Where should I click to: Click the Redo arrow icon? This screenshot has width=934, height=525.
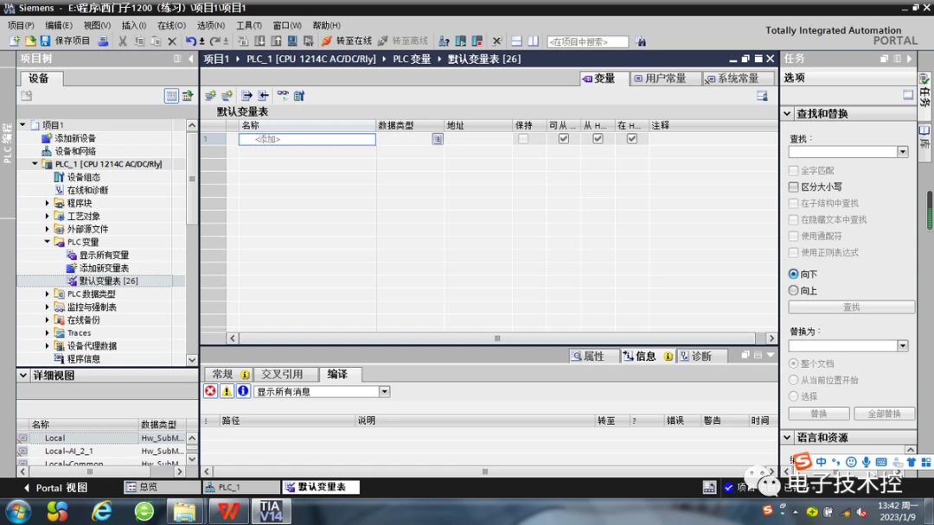click(x=215, y=41)
